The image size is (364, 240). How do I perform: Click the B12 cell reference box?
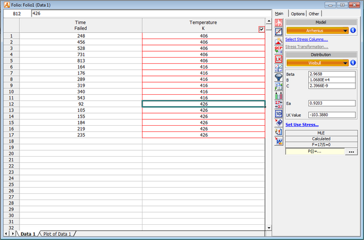(x=17, y=13)
